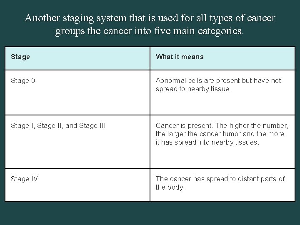The width and height of the screenshot is (300, 225).
Task: Click the text "spread to nearby tissue."
Action: 193,89
